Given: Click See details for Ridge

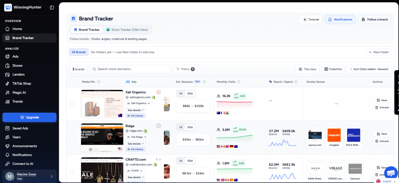Looking at the screenshot, I should [136, 144].
